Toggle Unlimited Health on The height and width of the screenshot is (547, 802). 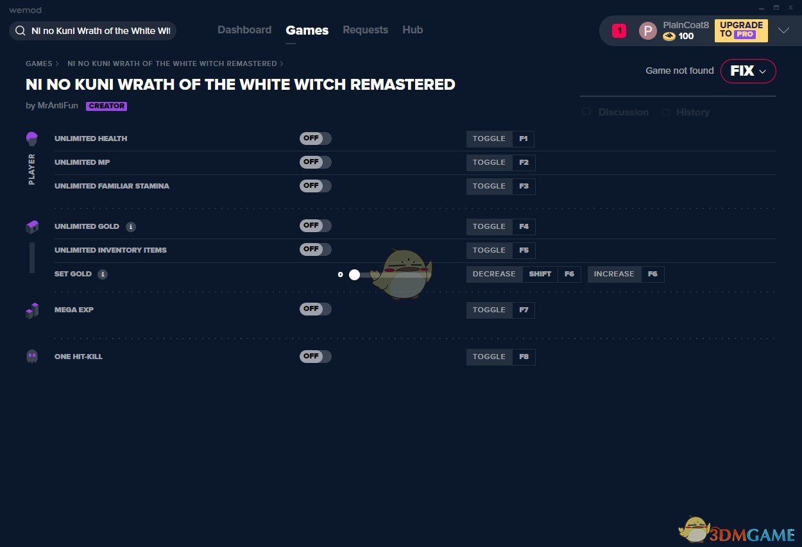tap(316, 139)
